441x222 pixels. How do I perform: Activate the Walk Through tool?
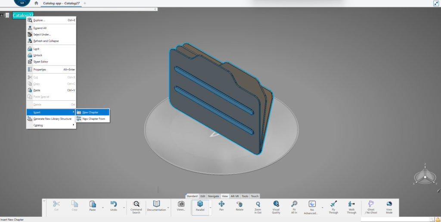pos(351,204)
